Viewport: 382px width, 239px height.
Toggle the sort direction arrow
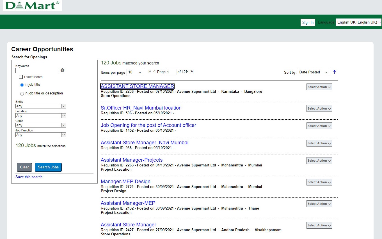coord(334,72)
